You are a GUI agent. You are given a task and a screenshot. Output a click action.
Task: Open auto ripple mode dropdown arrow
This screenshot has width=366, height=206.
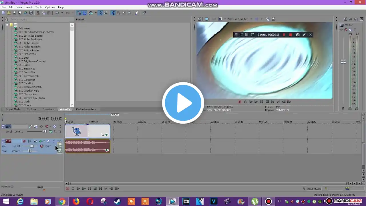pyautogui.click(x=95, y=13)
